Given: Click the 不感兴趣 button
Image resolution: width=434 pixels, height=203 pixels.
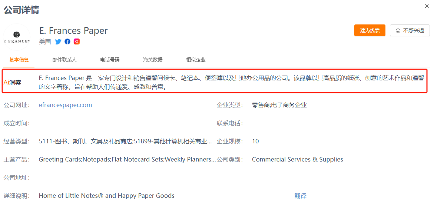Looking at the screenshot, I should [x=410, y=30].
